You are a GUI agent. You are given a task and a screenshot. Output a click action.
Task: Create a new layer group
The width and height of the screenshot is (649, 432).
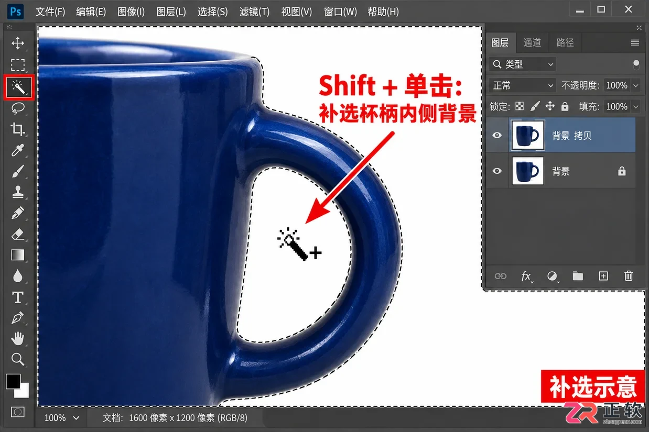[578, 276]
